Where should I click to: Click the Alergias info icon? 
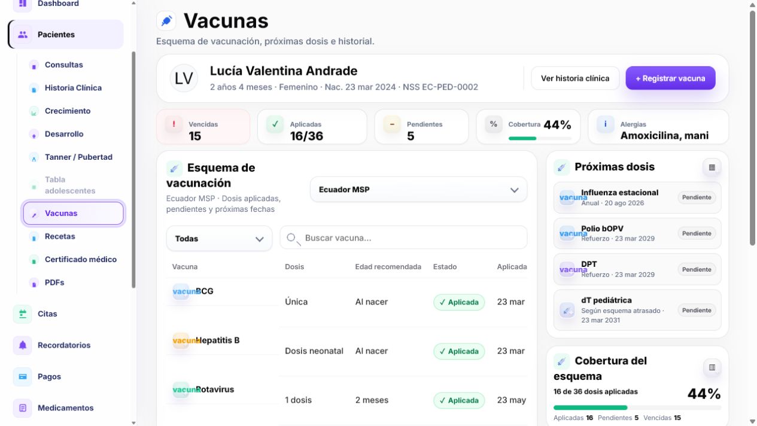click(606, 124)
